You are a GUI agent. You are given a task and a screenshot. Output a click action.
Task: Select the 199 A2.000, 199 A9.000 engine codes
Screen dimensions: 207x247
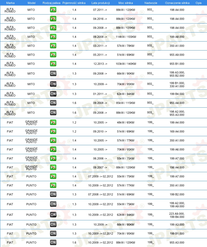[x=177, y=205]
